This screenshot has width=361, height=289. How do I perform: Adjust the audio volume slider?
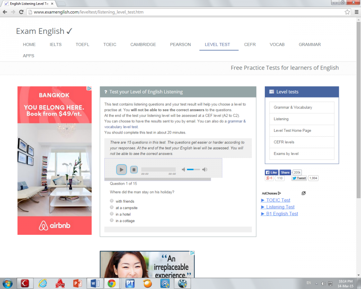193,169
